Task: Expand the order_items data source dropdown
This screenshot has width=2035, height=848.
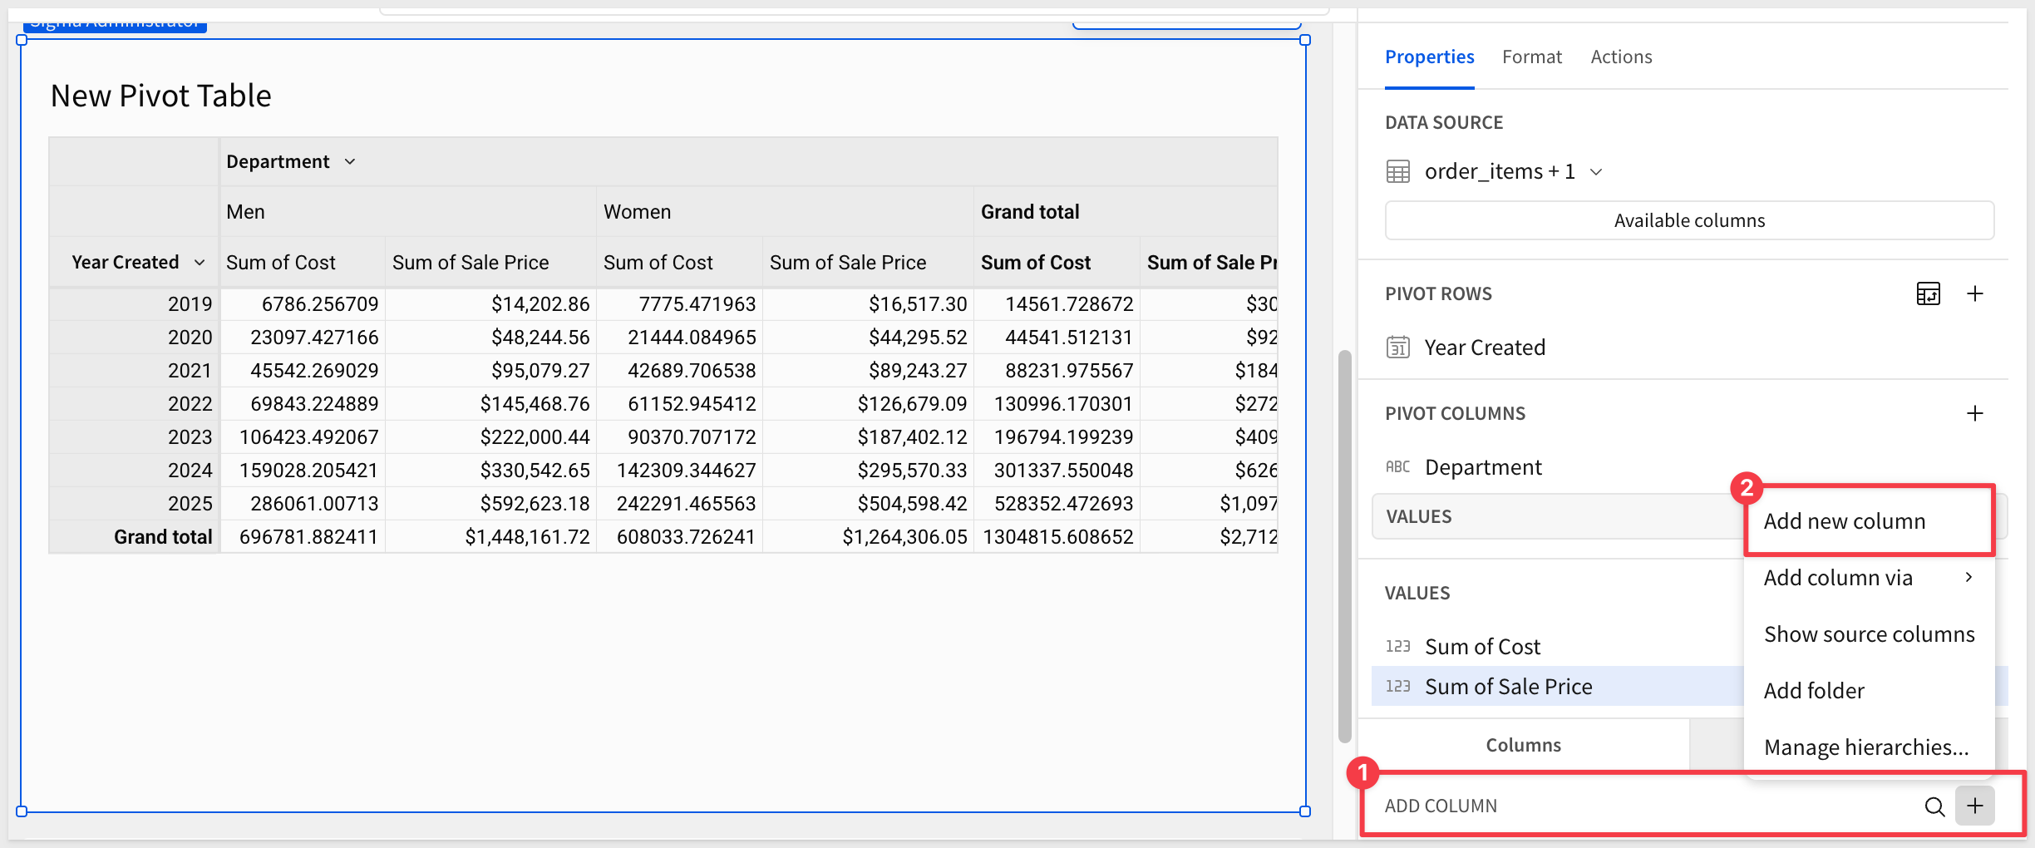Action: point(1596,171)
